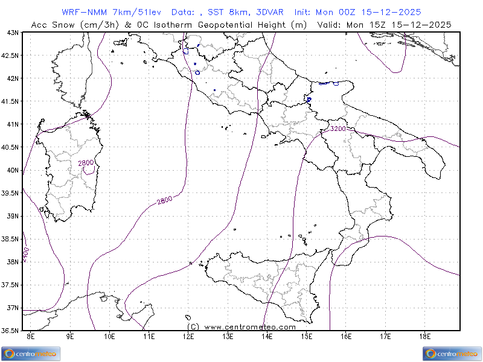Open the www.centrometeo.com copyright link

pyautogui.click(x=241, y=326)
